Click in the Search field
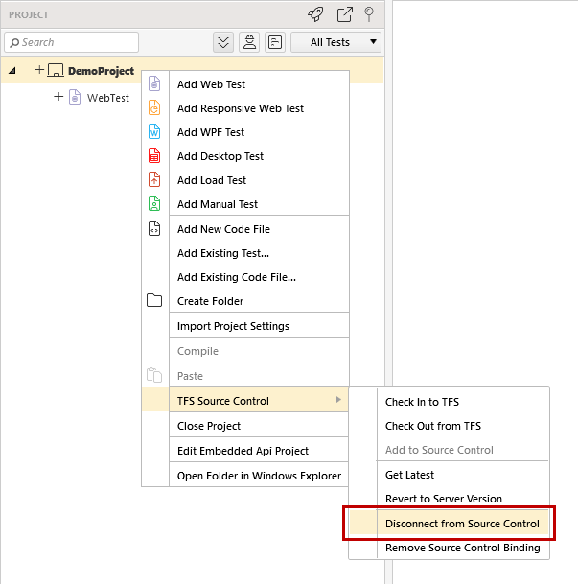This screenshot has width=578, height=584. 72,42
